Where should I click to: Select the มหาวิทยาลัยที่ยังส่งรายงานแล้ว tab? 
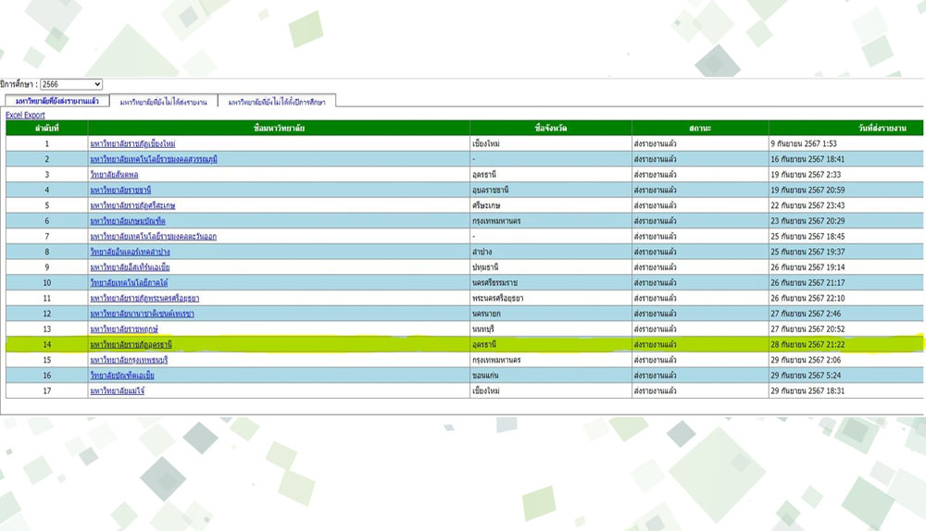click(x=57, y=101)
